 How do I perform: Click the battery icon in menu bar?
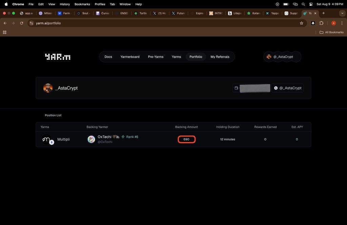286,4
